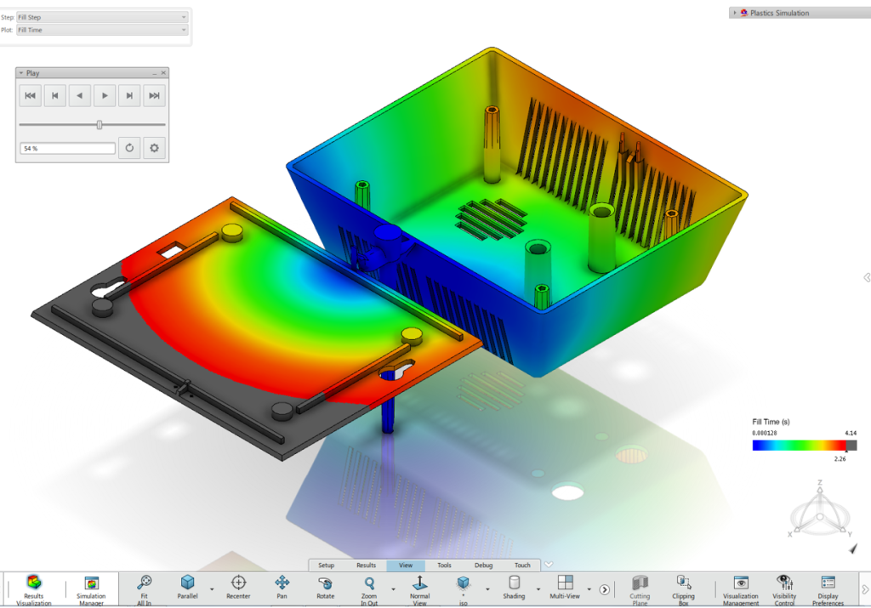
Task: Switch to the Setup tab
Action: click(327, 565)
